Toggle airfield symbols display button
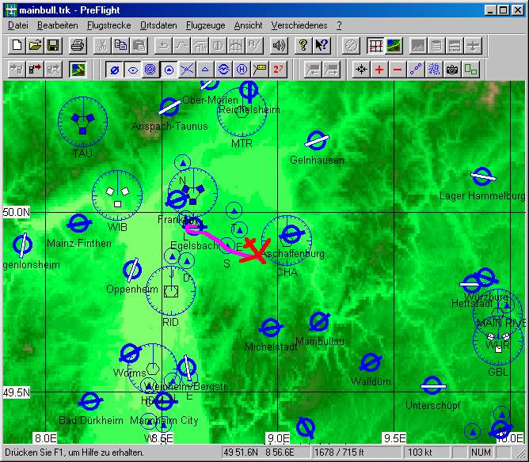 pos(114,70)
